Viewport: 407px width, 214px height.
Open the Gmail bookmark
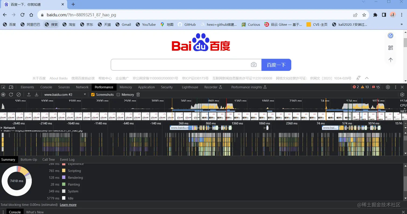point(123,24)
